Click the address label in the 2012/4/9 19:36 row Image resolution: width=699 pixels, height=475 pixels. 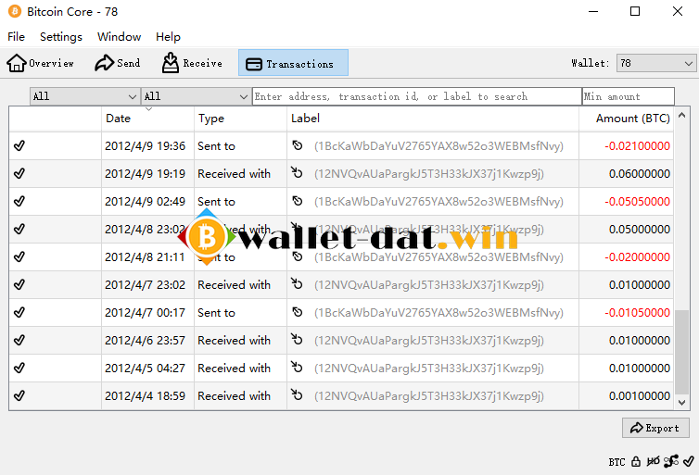tap(438, 146)
